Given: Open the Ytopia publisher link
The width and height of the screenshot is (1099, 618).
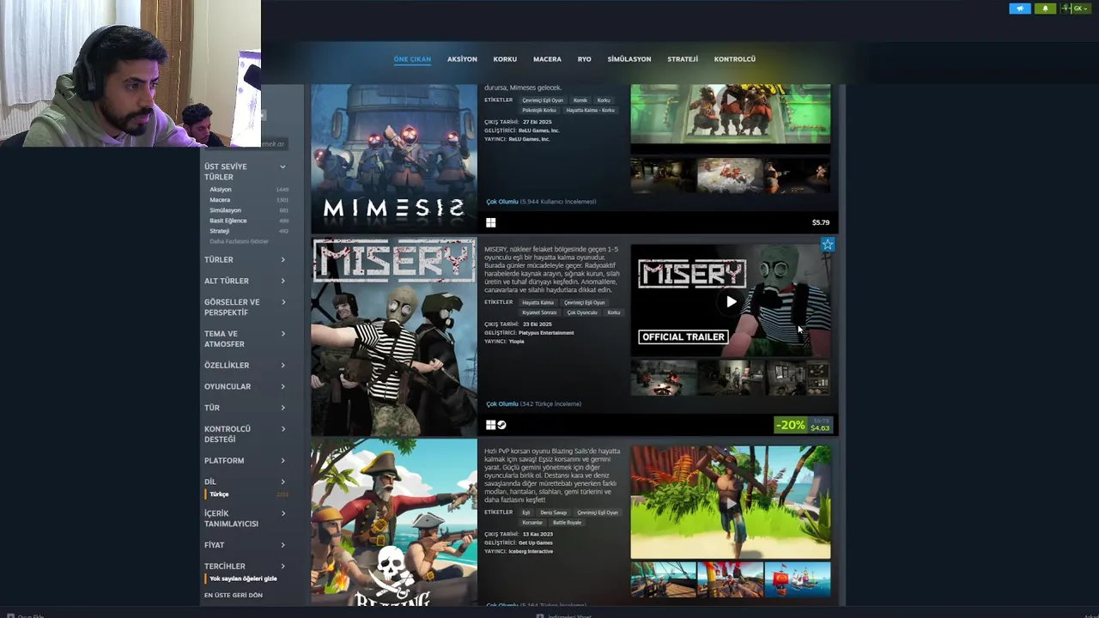Looking at the screenshot, I should click(516, 342).
